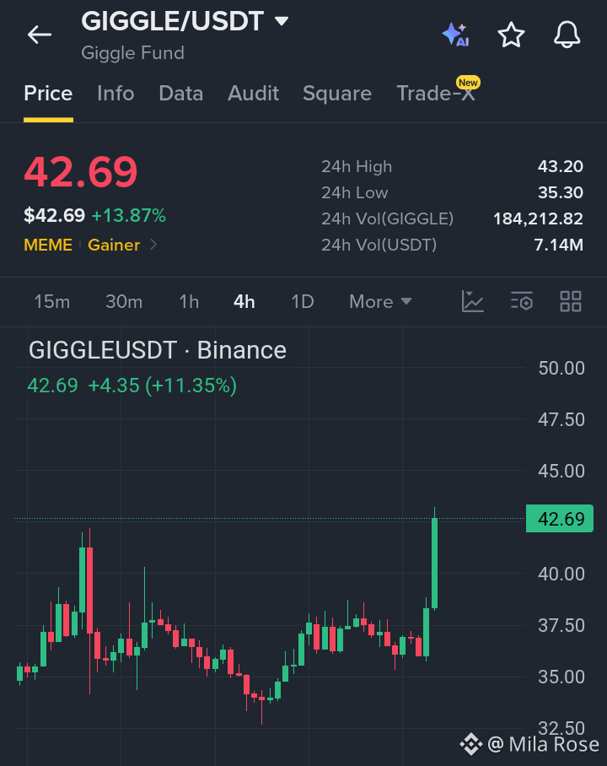The height and width of the screenshot is (766, 607).
Task: Open the grid layout icon
Action: click(x=571, y=301)
